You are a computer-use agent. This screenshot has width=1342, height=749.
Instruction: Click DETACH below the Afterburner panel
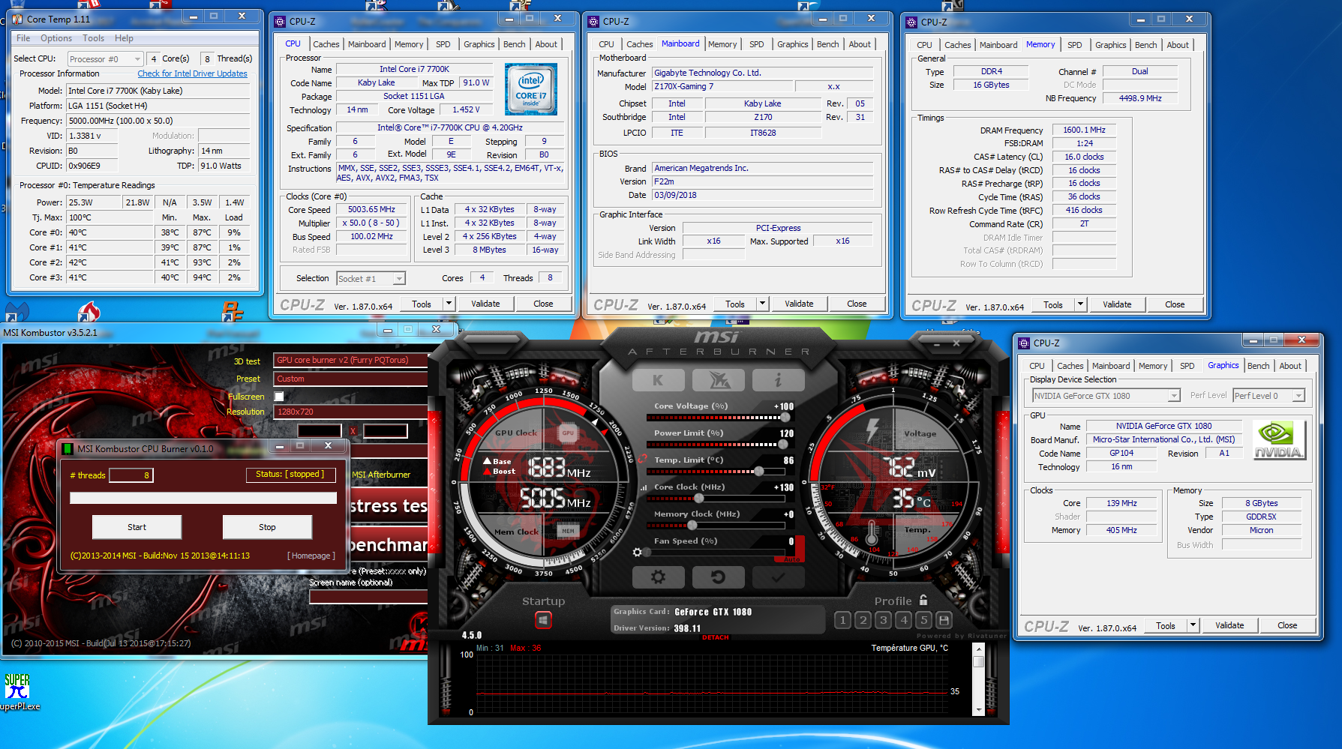click(716, 638)
